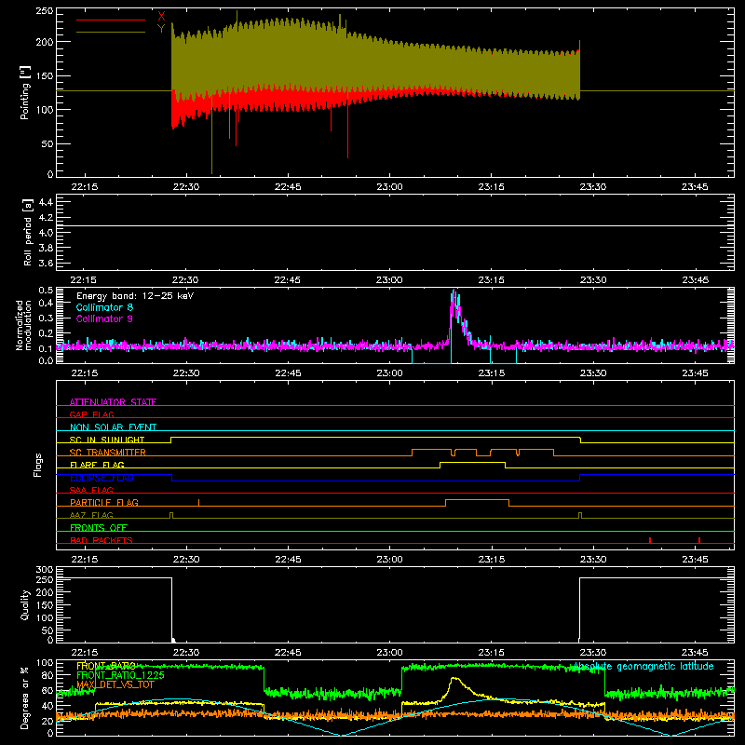Screen dimensions: 745x745
Task: Click the 'Degrees or %' axis title
Action: pyautogui.click(x=25, y=698)
